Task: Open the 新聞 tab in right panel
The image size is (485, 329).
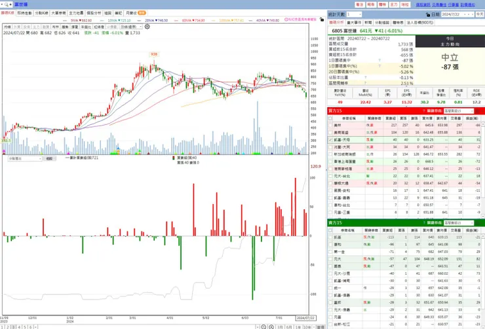Action: point(368,22)
